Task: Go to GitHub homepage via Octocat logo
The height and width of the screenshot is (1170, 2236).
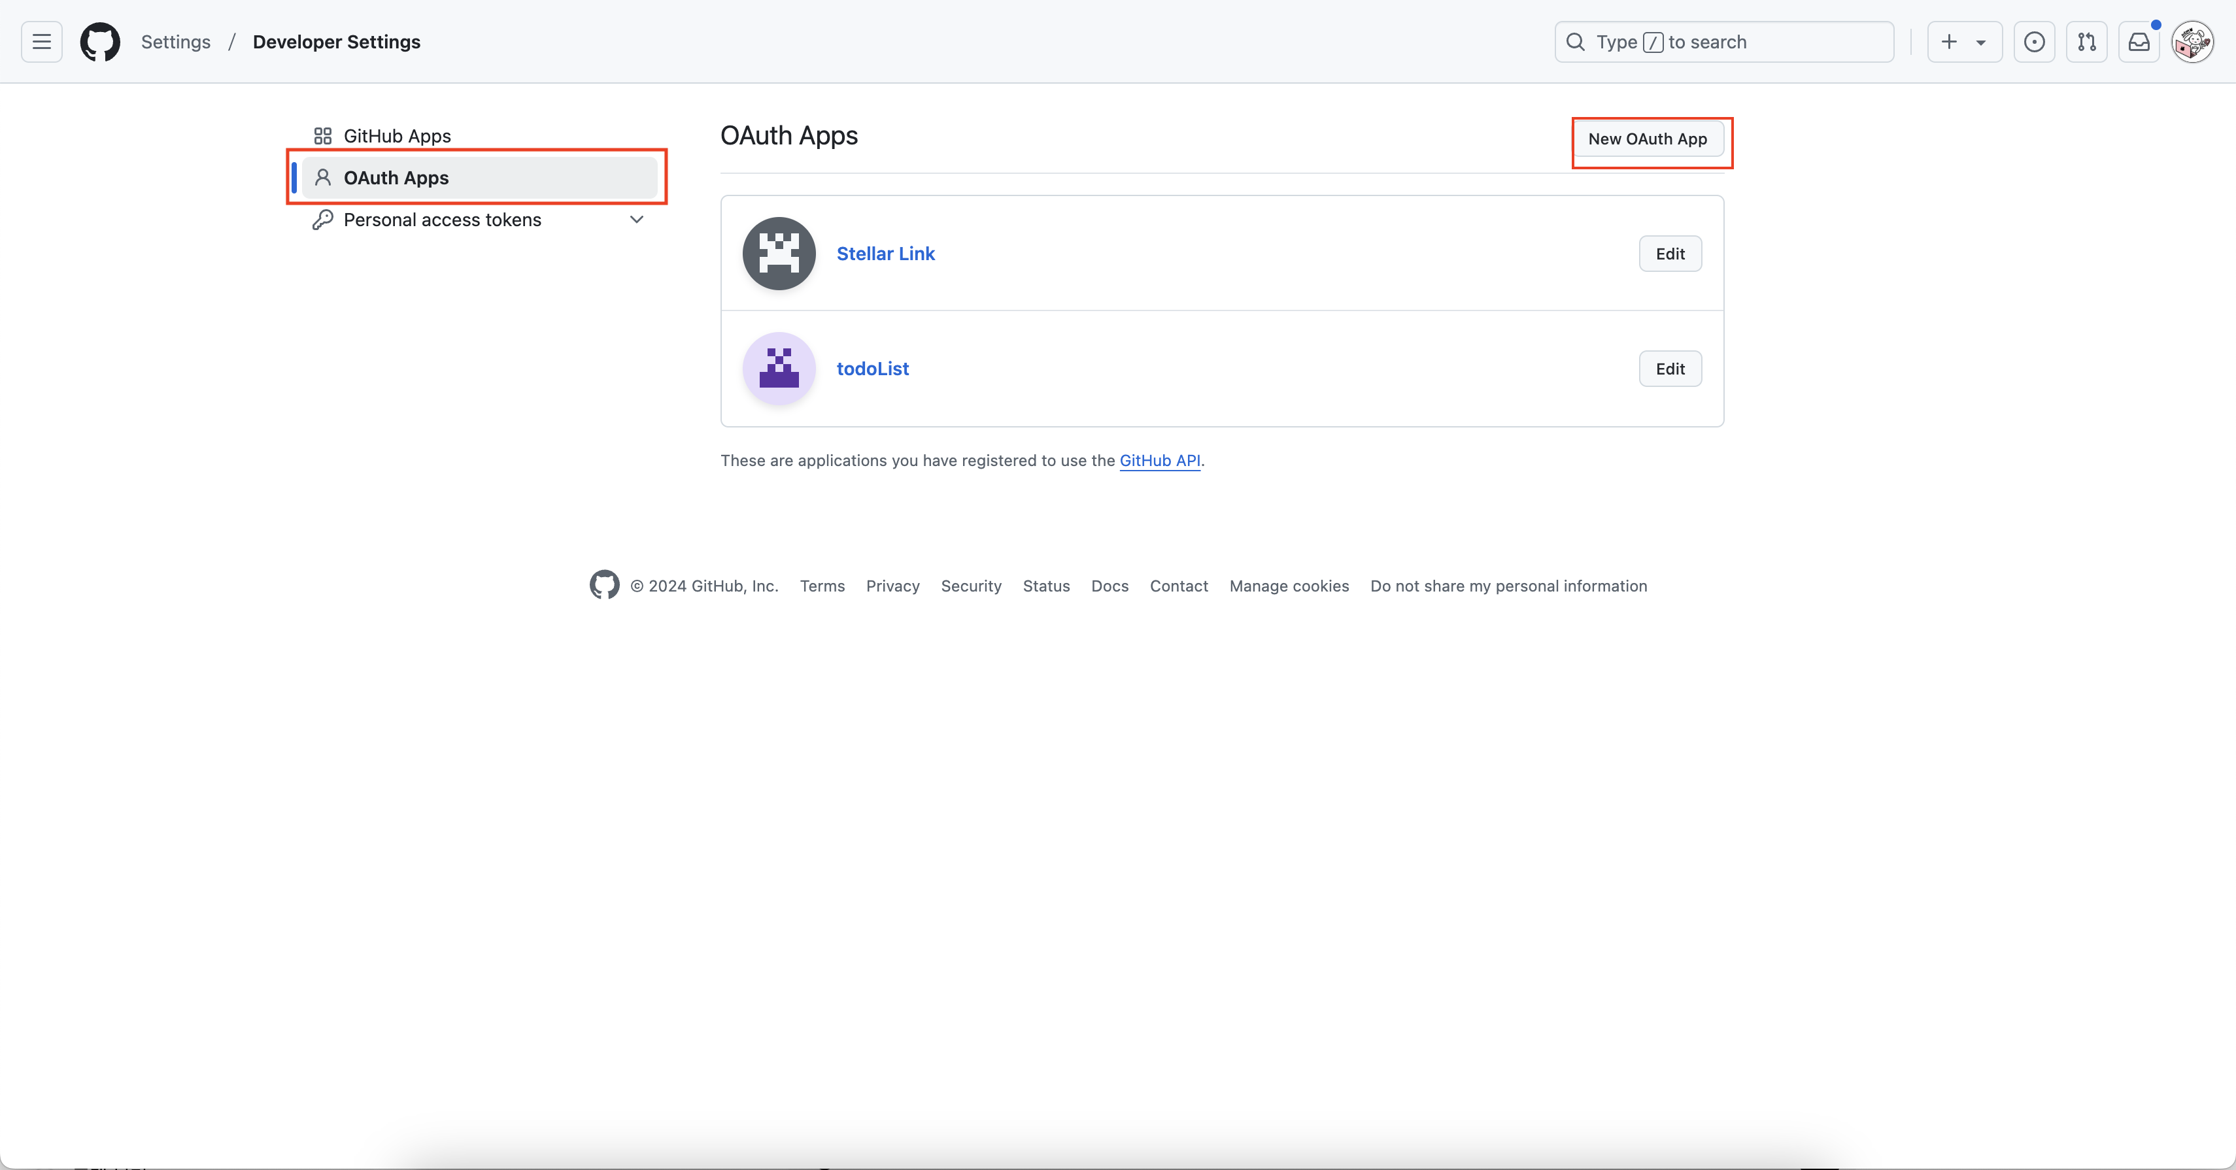Action: (x=100, y=42)
